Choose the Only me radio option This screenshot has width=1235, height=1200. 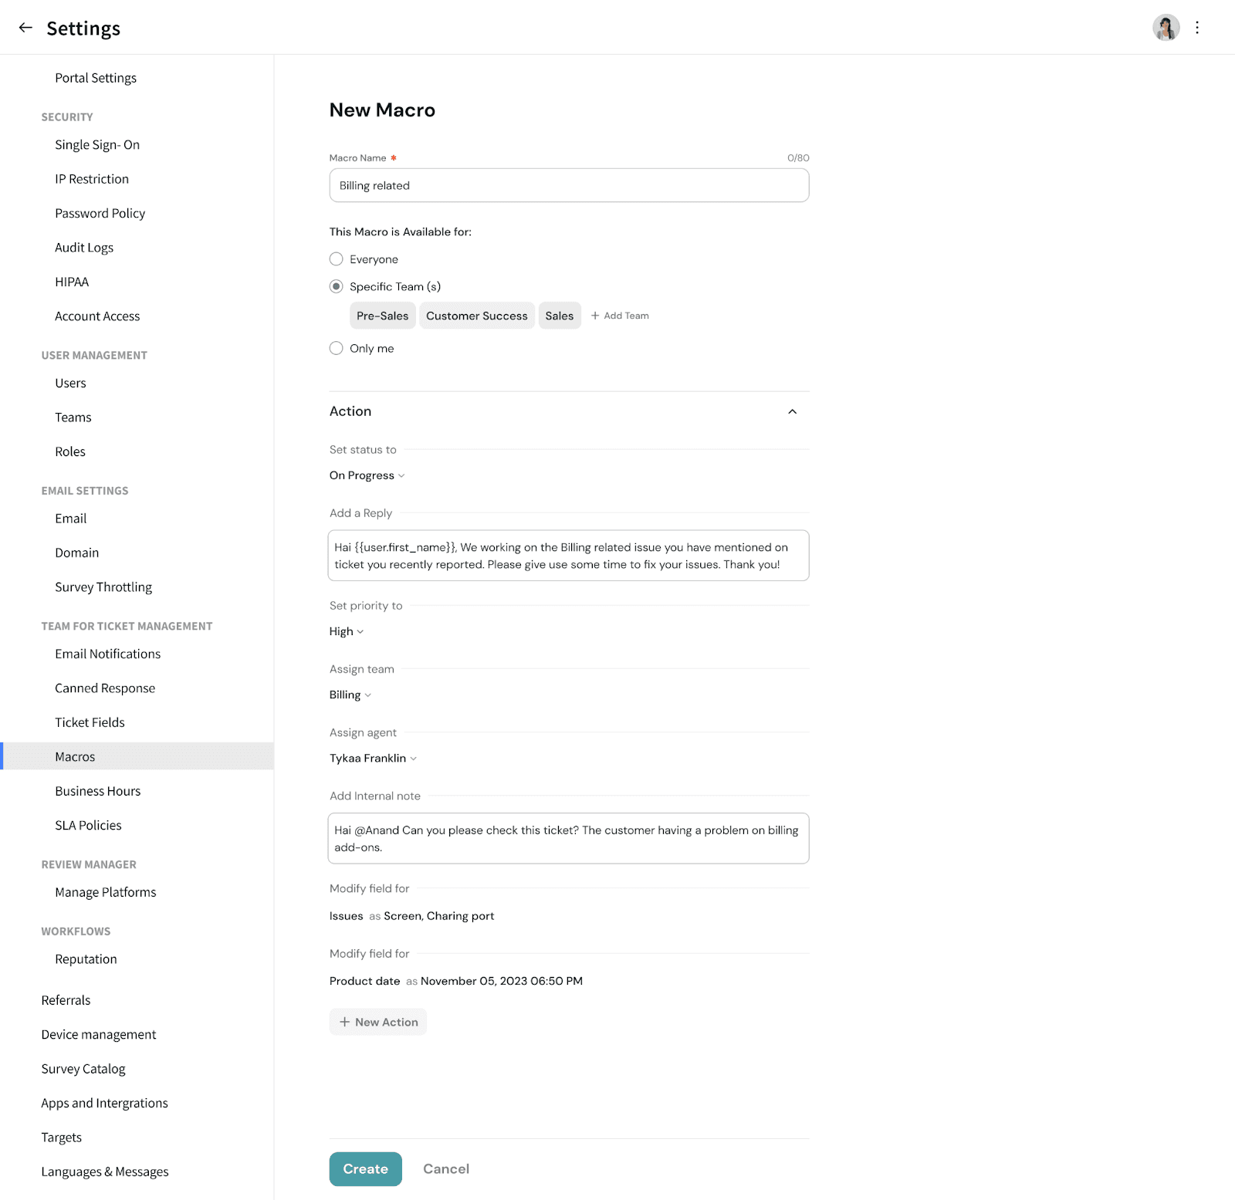337,348
